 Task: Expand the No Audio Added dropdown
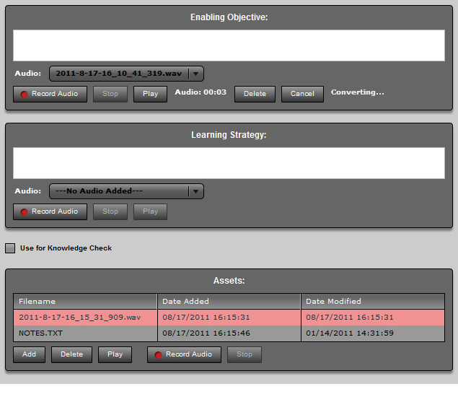[x=195, y=191]
